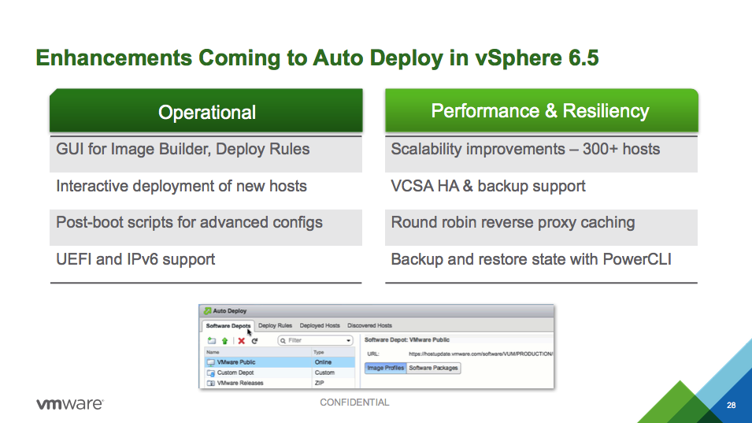Select the VMware Public depot row
Screen dimensions: 752x423
pyautogui.click(x=280, y=362)
